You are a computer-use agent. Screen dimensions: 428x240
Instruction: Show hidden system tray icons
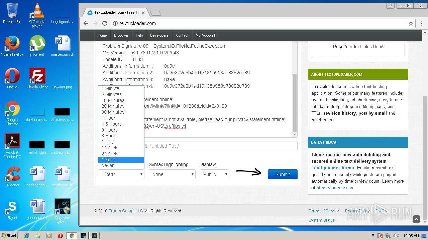pos(373,236)
